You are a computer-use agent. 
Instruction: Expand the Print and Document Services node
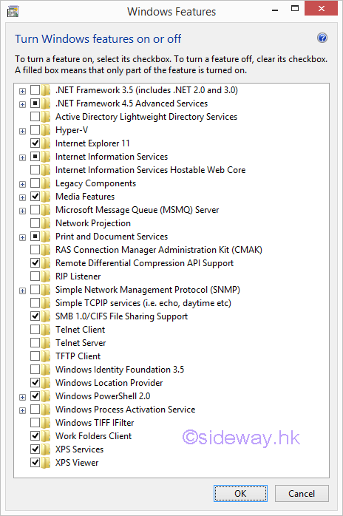(22, 237)
